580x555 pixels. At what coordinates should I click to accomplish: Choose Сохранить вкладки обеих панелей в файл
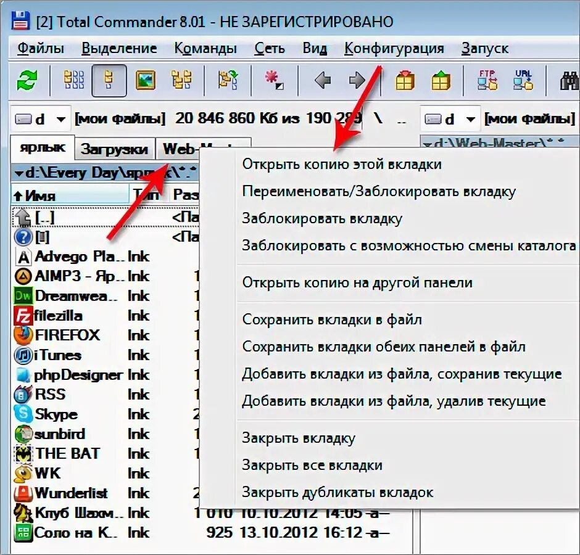pos(389,347)
